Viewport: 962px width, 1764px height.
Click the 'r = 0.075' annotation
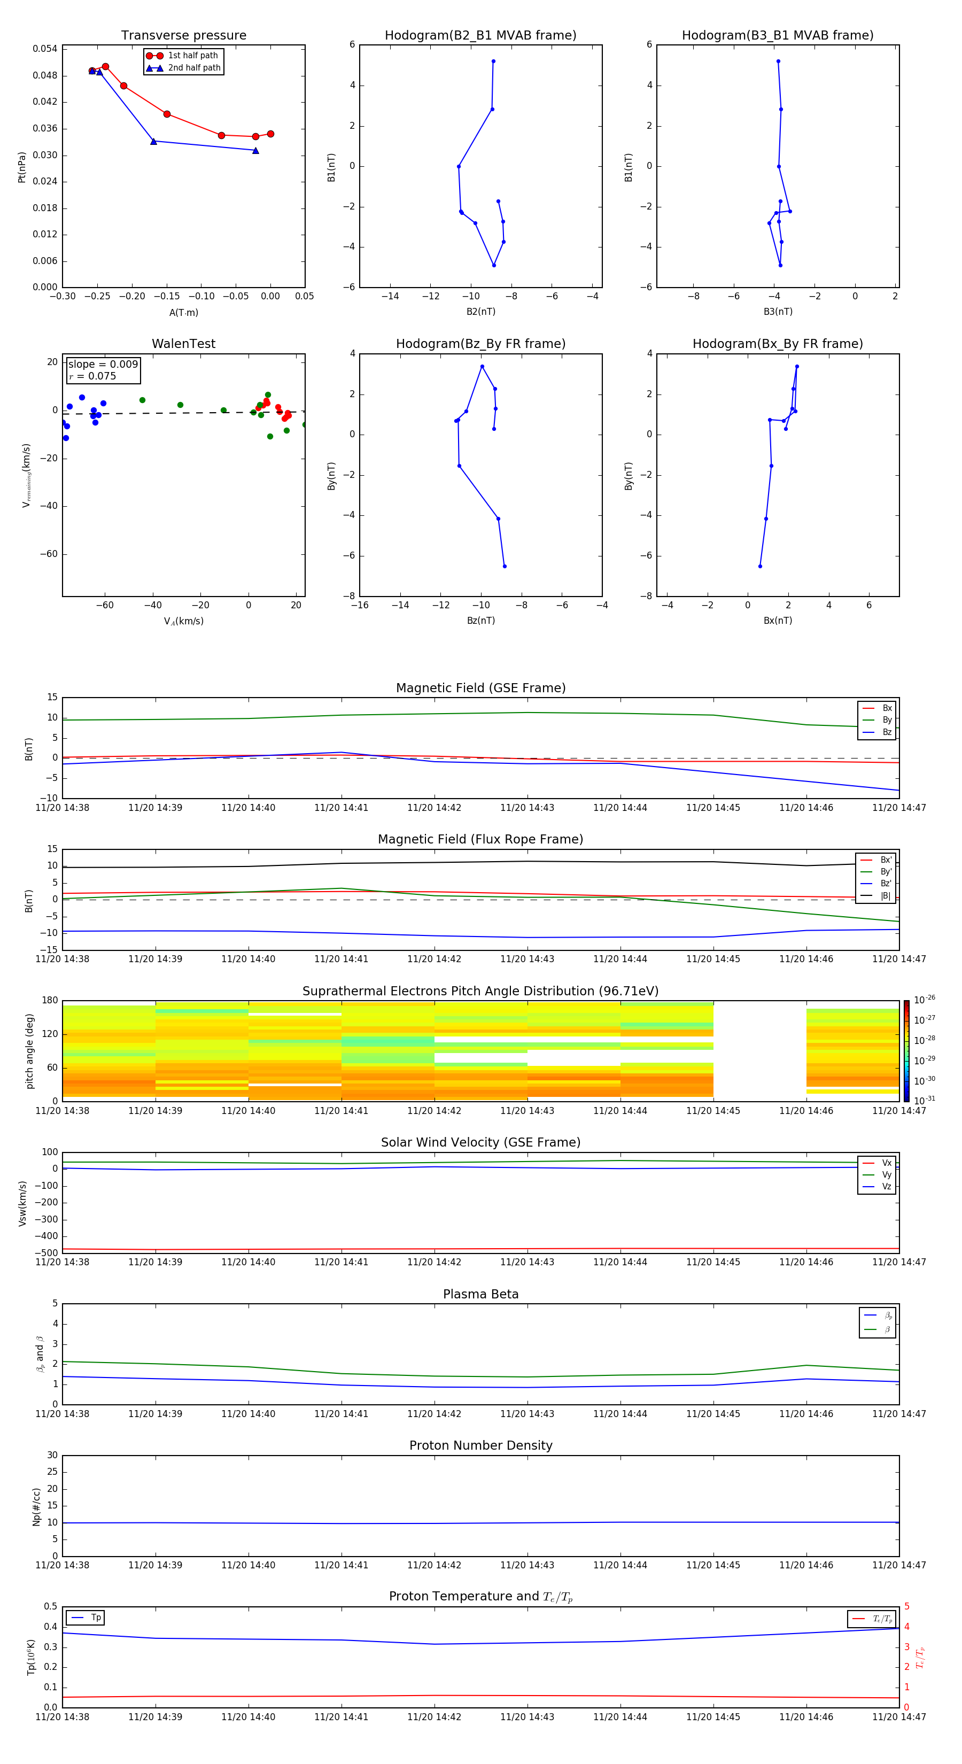point(92,376)
